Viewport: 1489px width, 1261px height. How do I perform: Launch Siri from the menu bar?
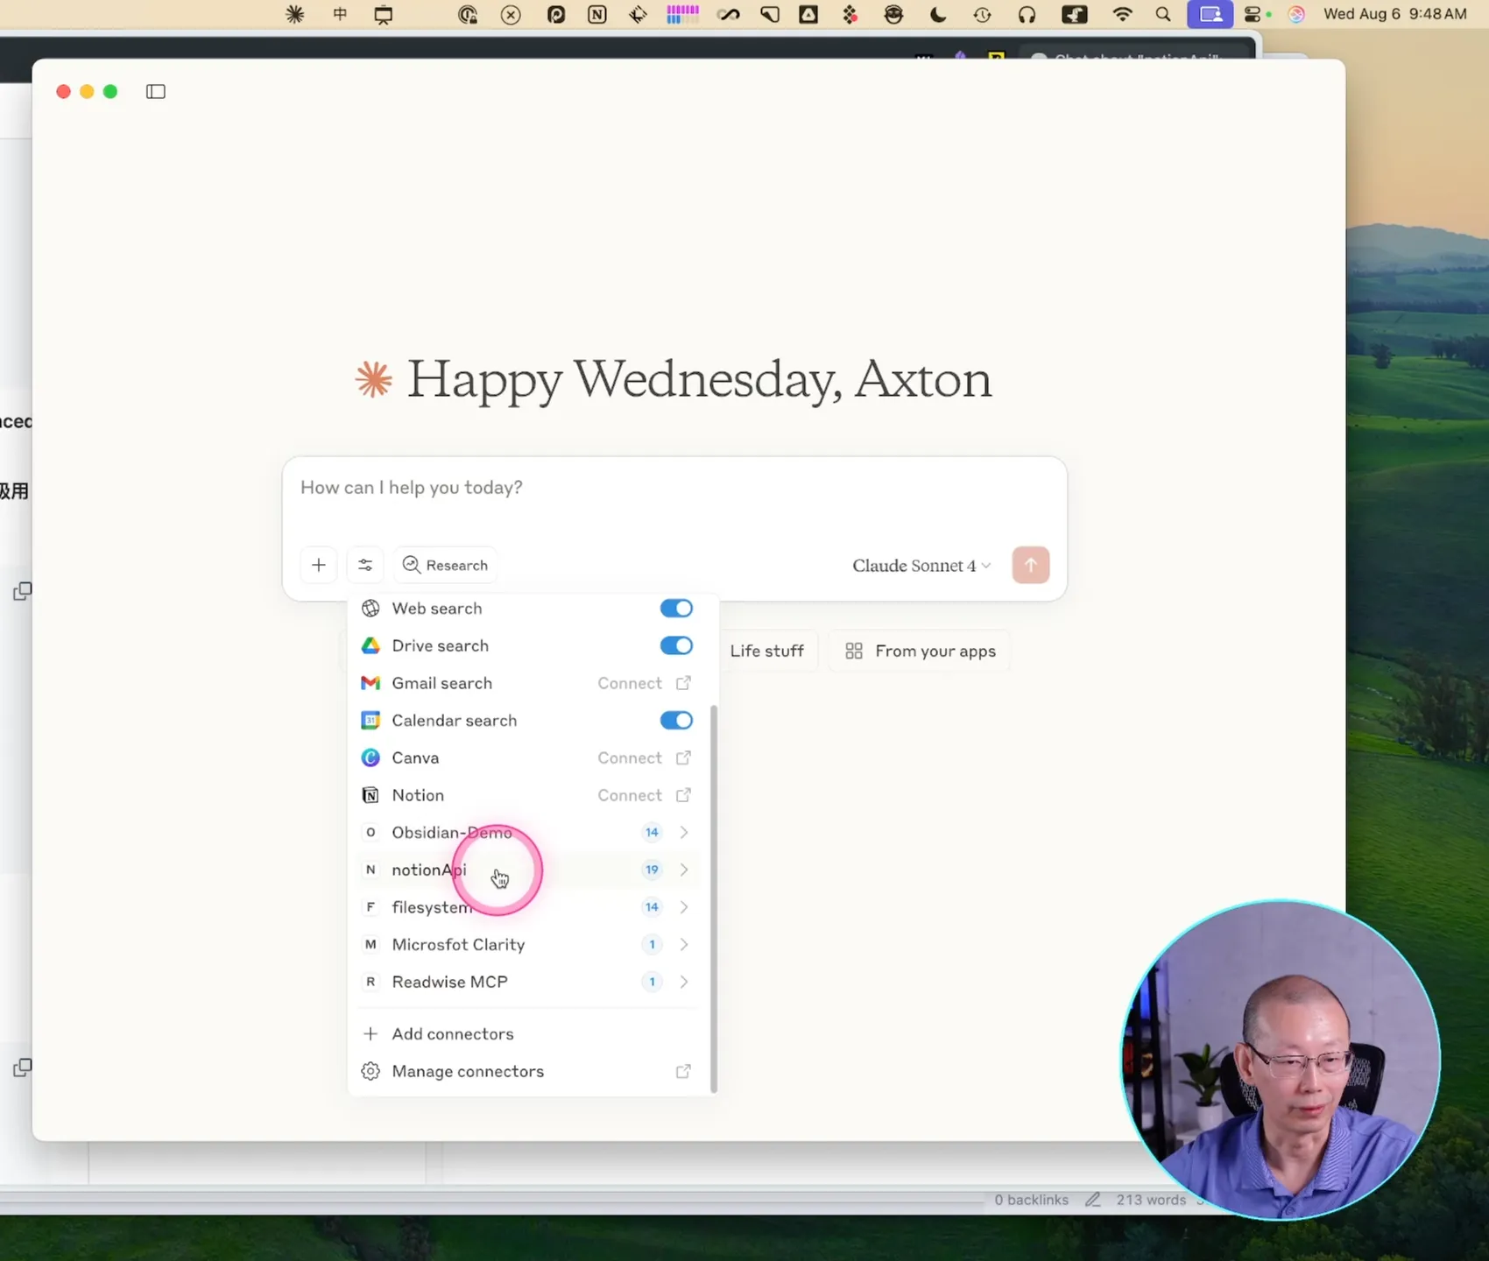1297,14
